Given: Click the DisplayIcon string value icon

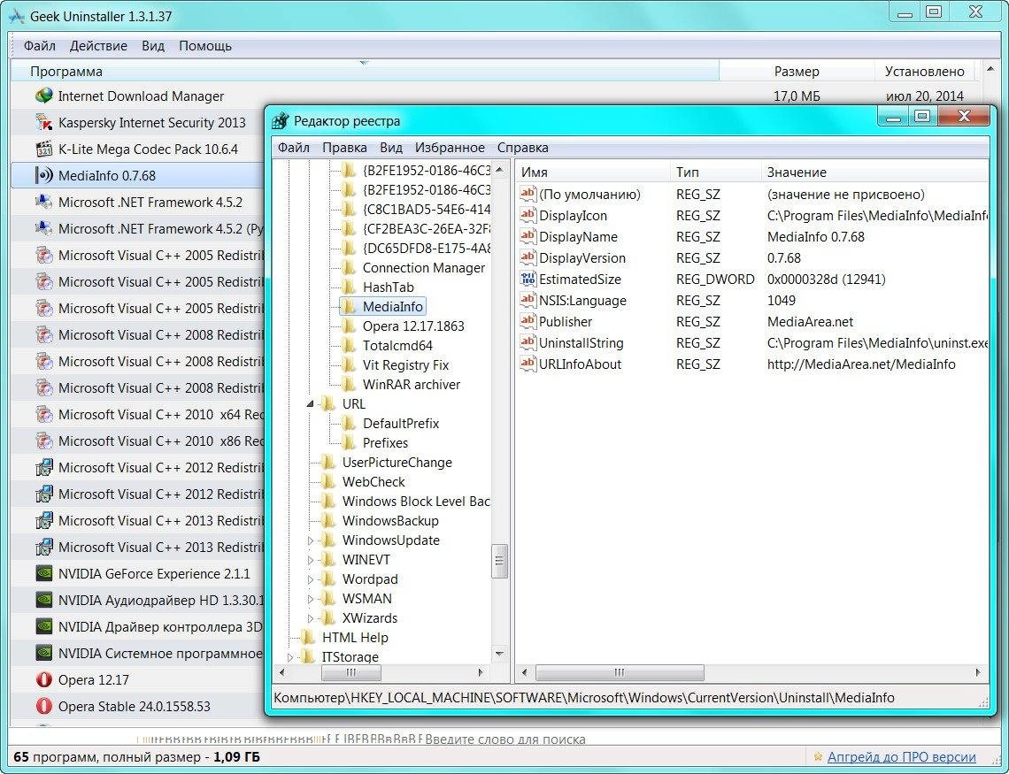Looking at the screenshot, I should coord(528,215).
